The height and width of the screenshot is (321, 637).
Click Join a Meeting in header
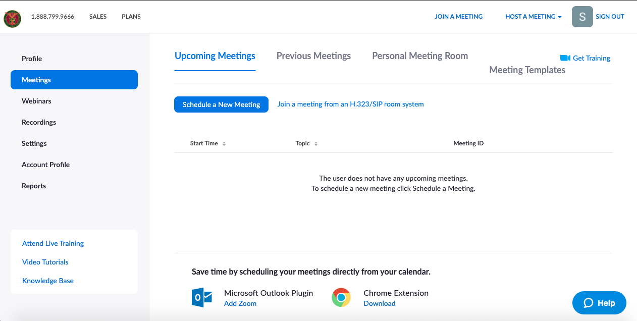pos(458,17)
